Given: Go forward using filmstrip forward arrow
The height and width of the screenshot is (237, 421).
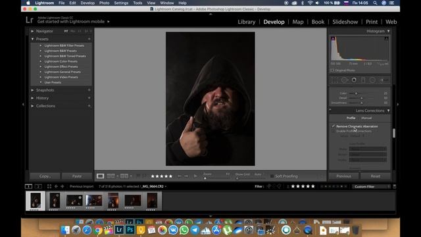Looking at the screenshot, I should point(62,186).
